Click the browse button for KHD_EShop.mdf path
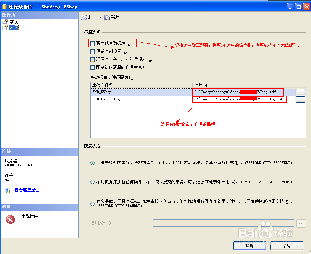This screenshot has width=311, height=254. point(300,92)
